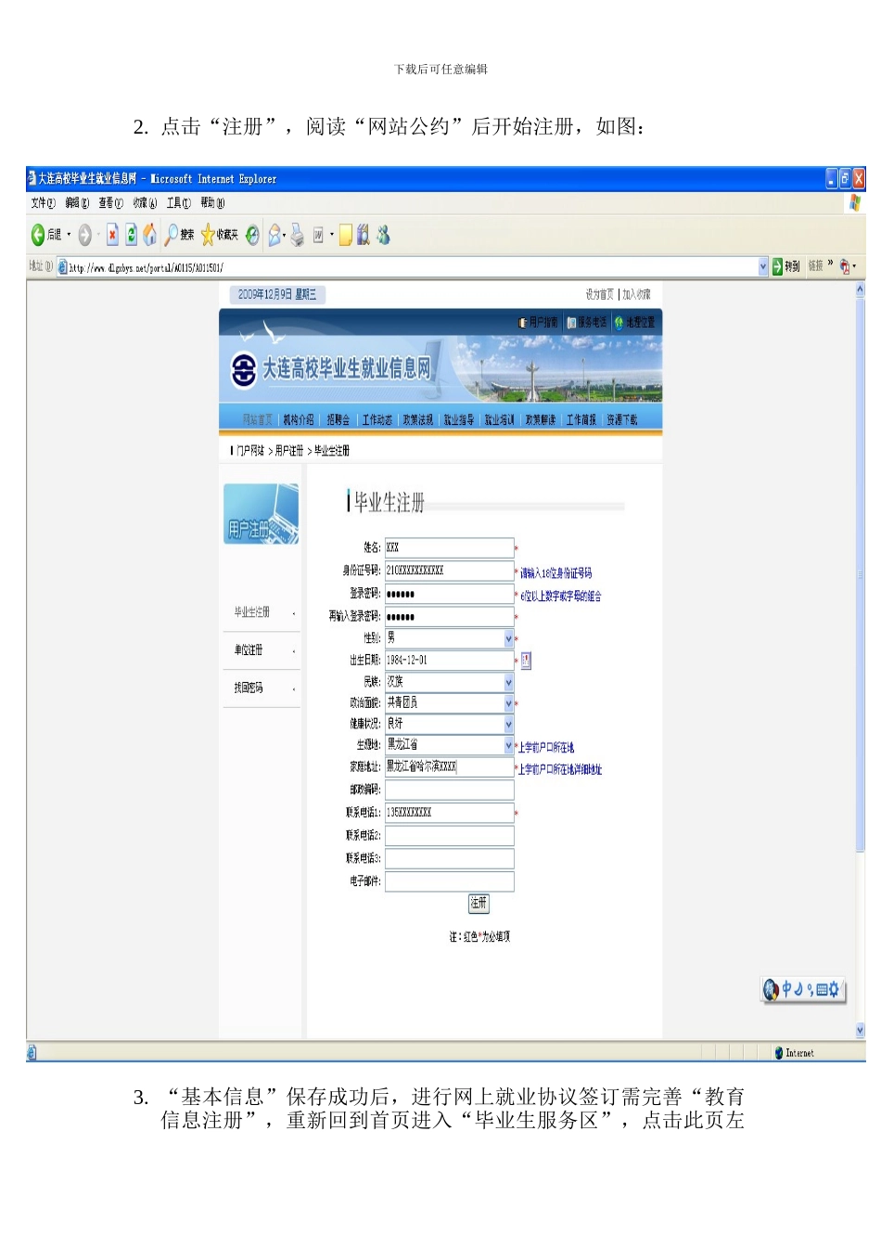Click the 注册 submit button

pyautogui.click(x=479, y=903)
